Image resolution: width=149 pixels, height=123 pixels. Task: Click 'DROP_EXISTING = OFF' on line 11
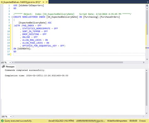click(34, 34)
